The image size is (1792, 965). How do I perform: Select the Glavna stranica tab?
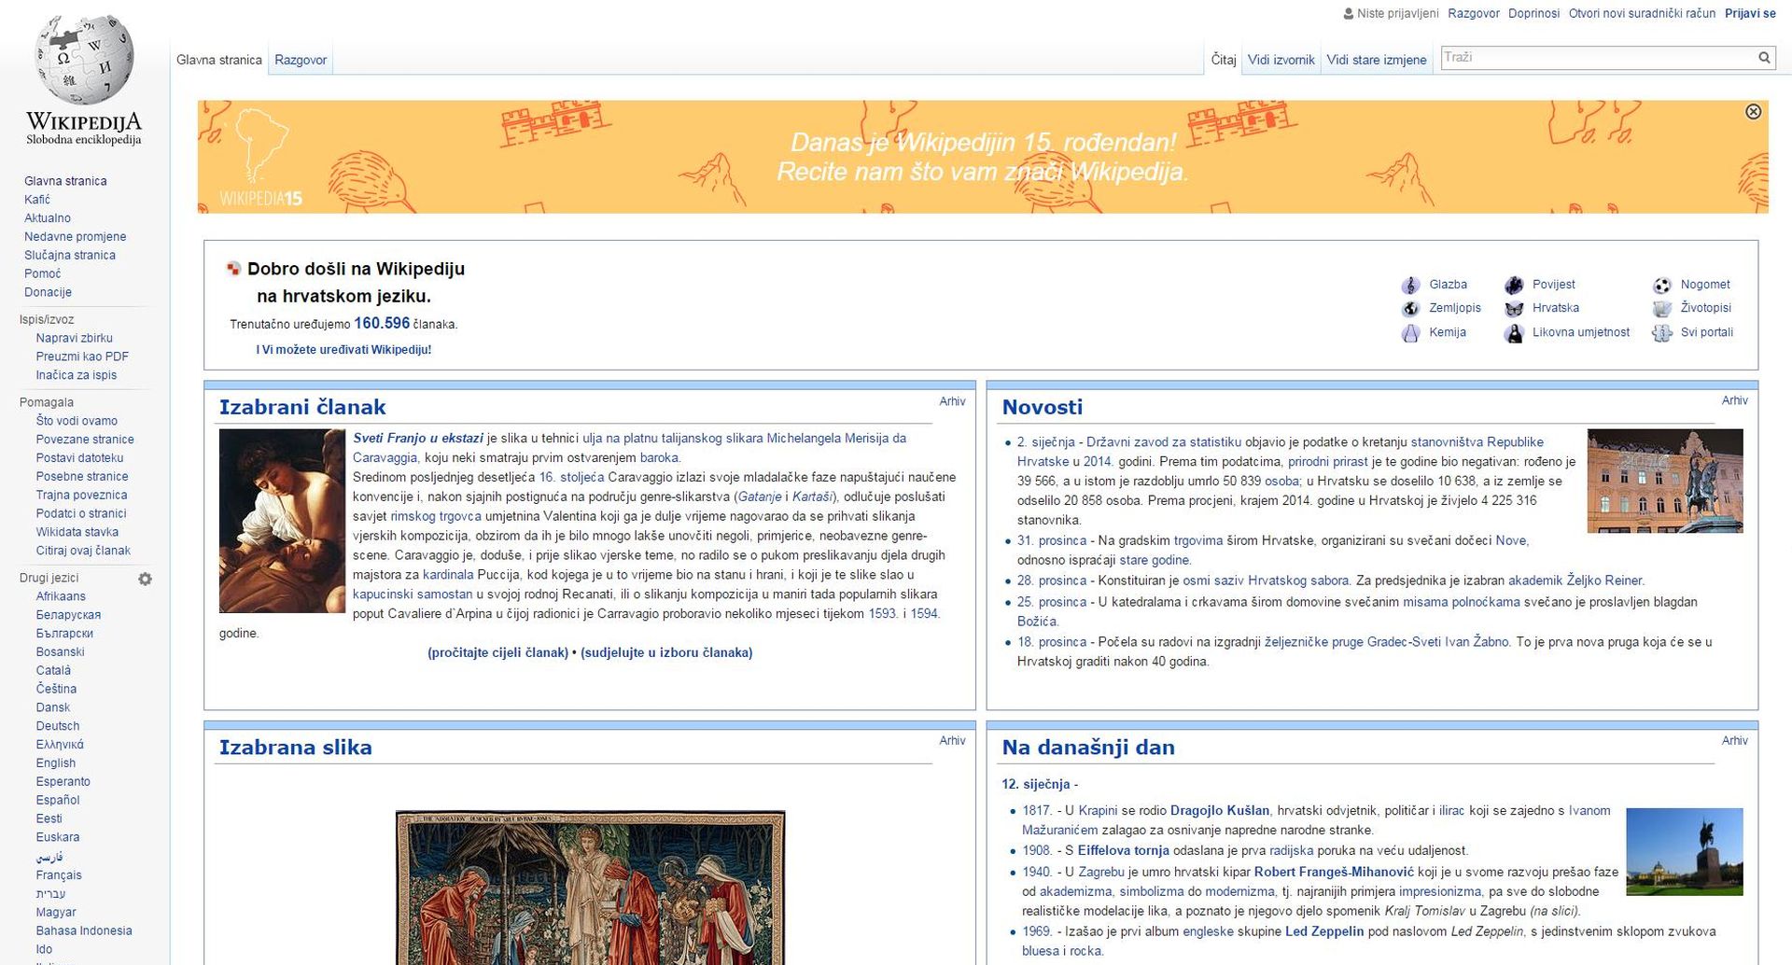pos(219,60)
